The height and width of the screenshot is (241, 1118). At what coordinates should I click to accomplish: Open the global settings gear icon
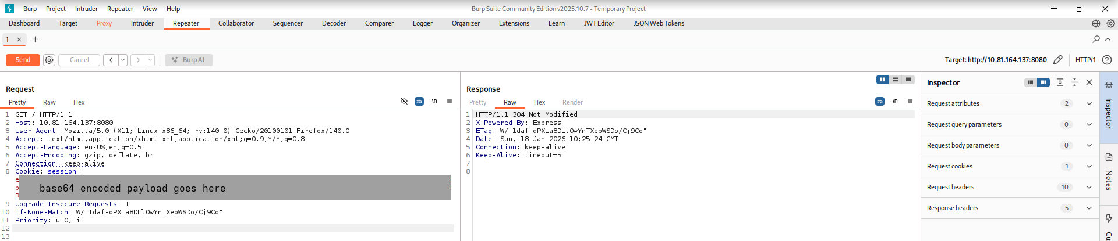[1110, 24]
